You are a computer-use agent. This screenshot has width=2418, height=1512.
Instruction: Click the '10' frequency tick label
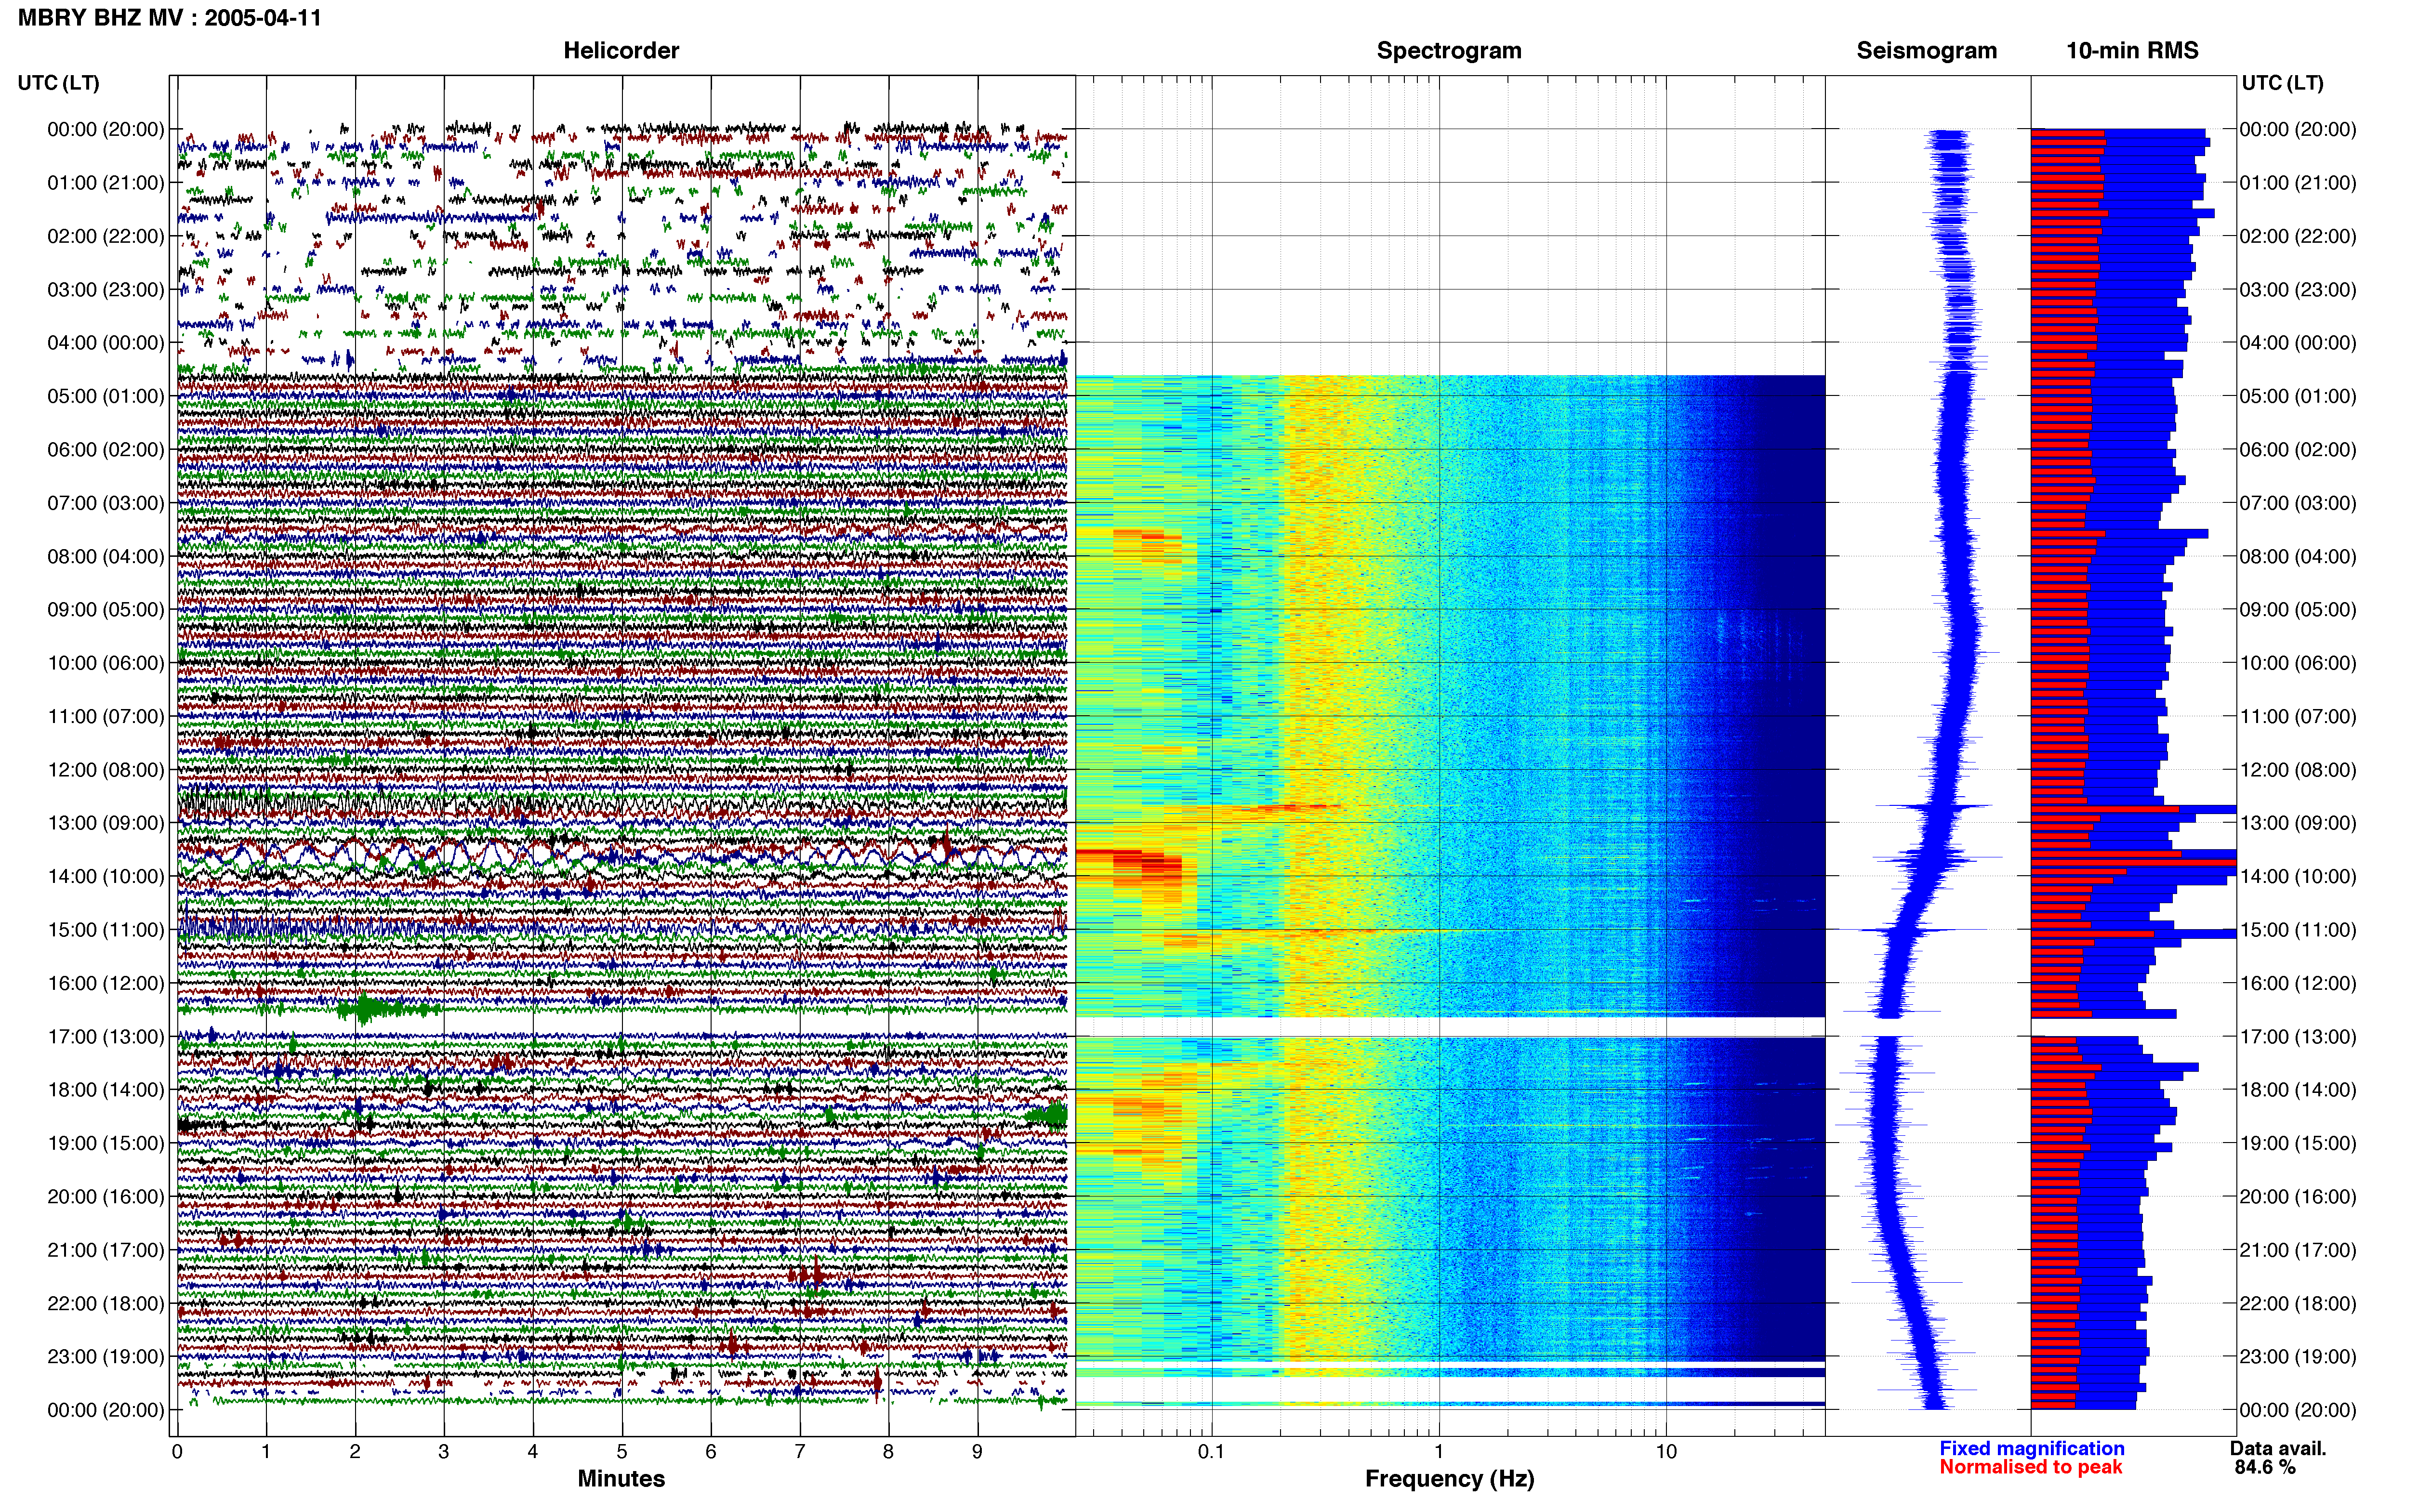(x=1666, y=1451)
